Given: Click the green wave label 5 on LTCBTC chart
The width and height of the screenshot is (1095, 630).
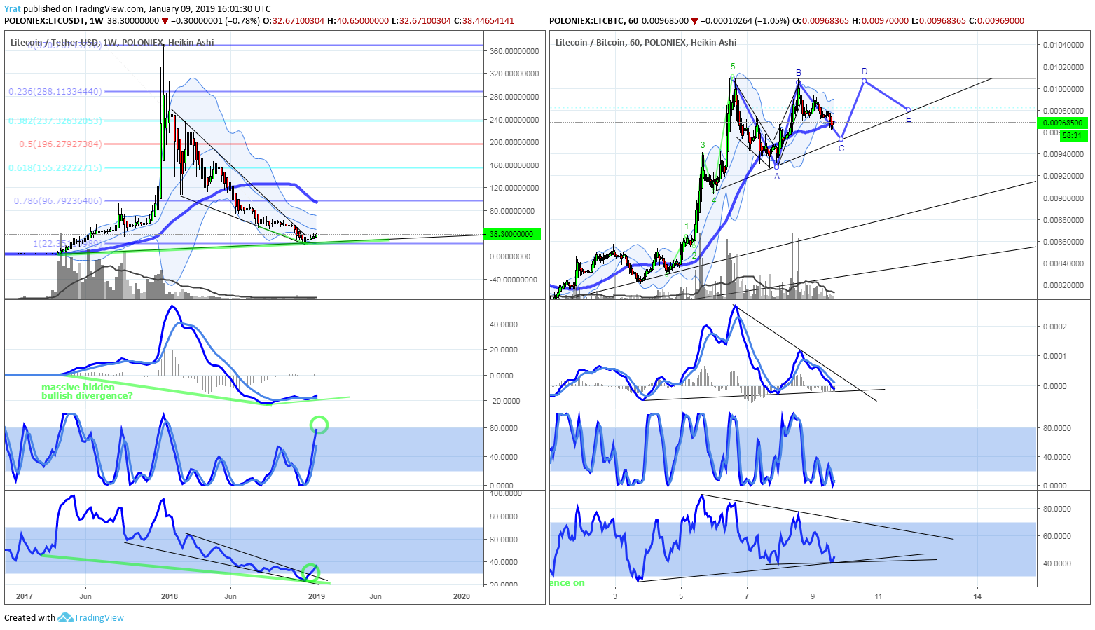Looking at the screenshot, I should (x=733, y=67).
